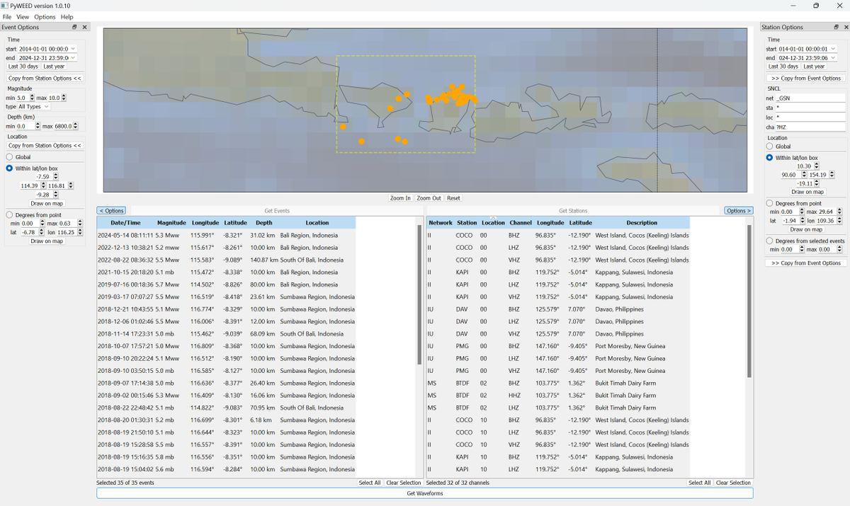Select station Degrees from point radio
This screenshot has width=850, height=506.
[769, 203]
